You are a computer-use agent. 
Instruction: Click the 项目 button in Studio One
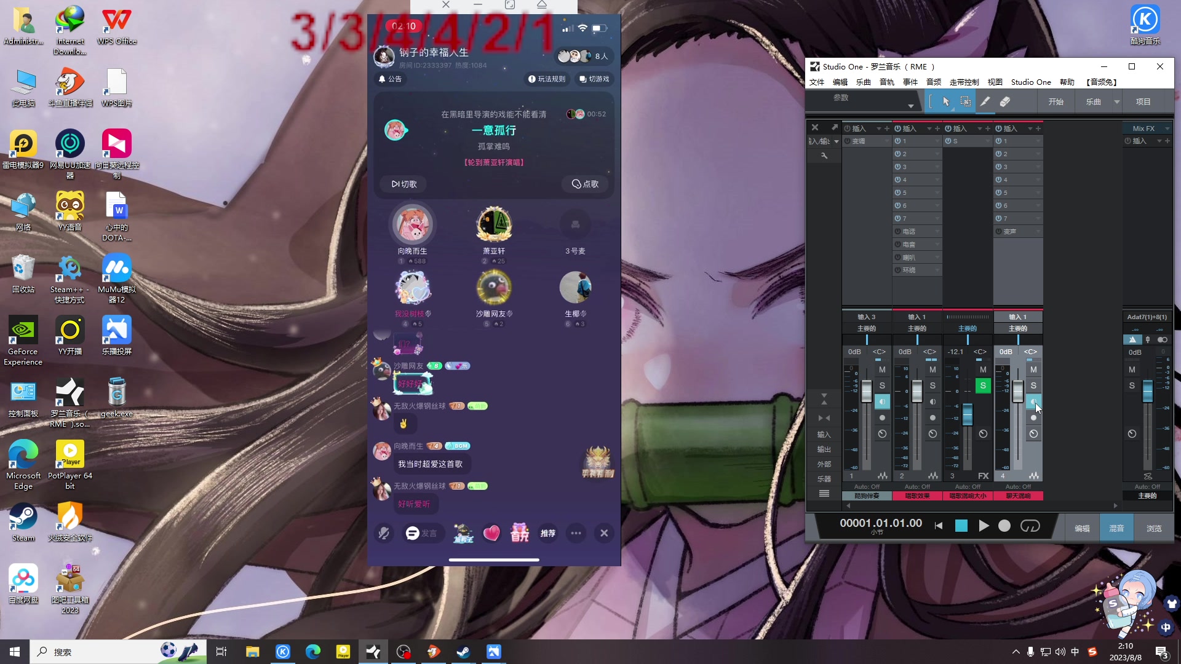pyautogui.click(x=1143, y=101)
